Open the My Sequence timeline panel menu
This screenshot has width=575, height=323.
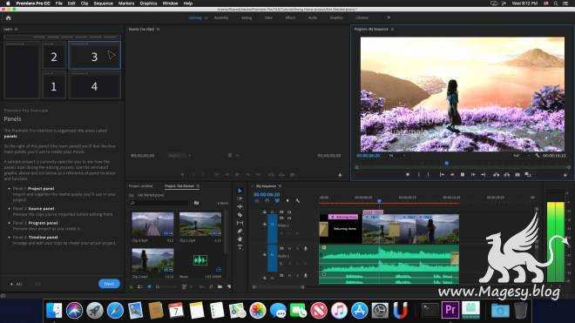(x=280, y=186)
